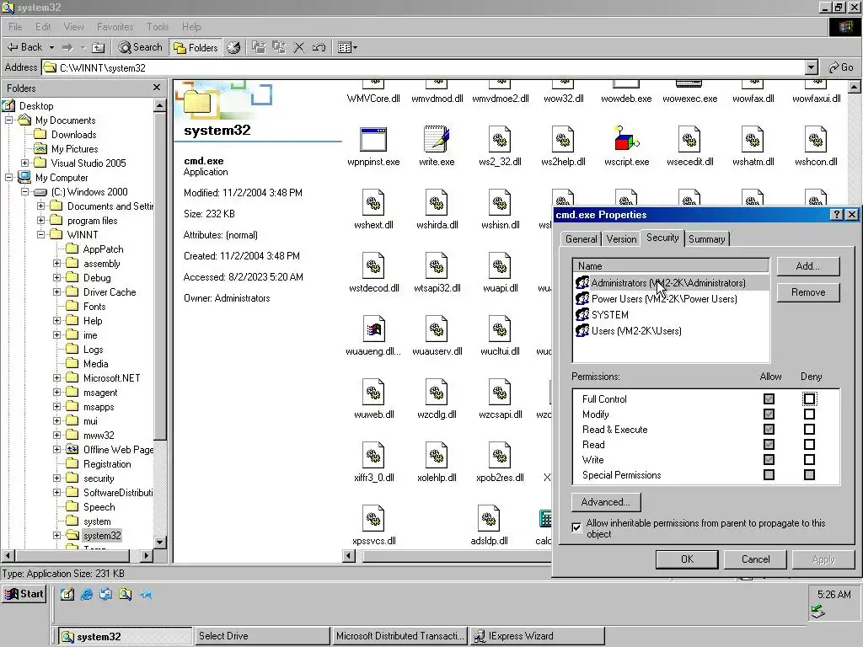Select the xpssvcs.dll file icon
863x647 pixels.
click(373, 519)
